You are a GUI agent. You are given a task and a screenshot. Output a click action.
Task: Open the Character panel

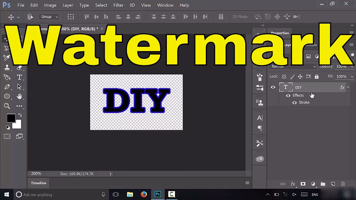tap(259, 118)
